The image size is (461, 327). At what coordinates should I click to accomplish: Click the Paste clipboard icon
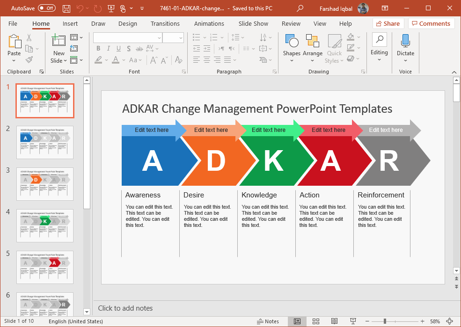pyautogui.click(x=14, y=42)
